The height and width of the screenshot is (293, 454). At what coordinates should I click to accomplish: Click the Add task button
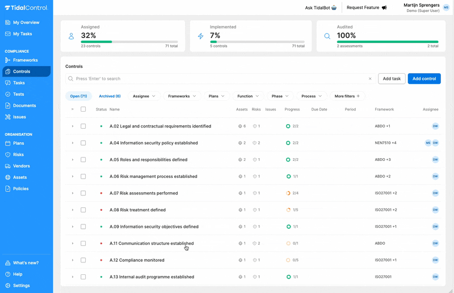(391, 79)
